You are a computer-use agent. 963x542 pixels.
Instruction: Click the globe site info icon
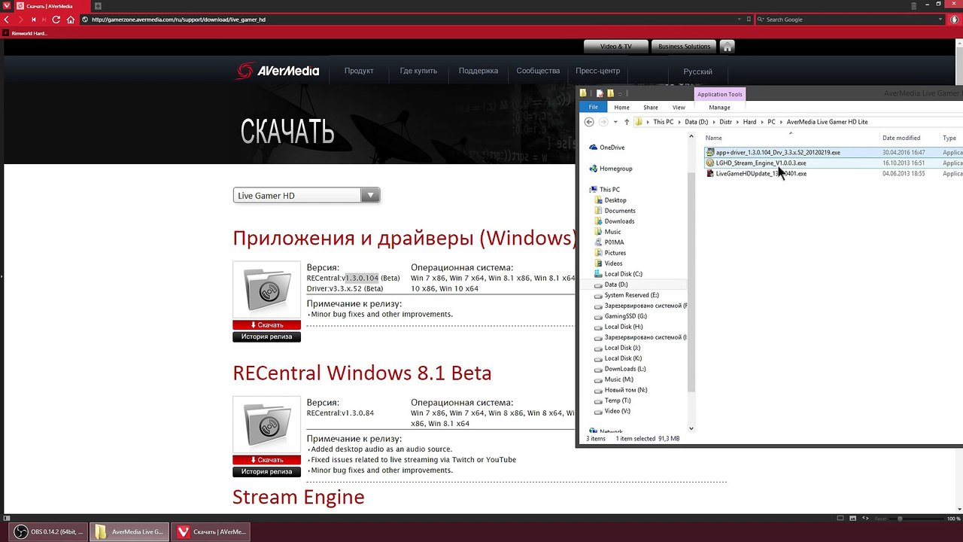pyautogui.click(x=85, y=20)
